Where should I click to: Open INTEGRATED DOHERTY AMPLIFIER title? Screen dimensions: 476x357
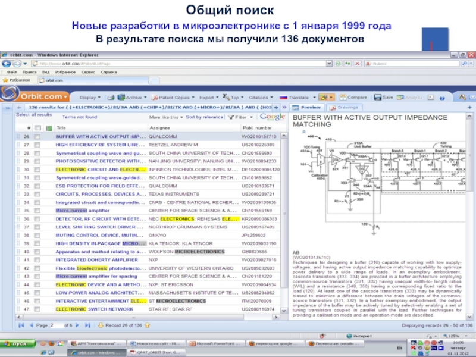[97, 260]
